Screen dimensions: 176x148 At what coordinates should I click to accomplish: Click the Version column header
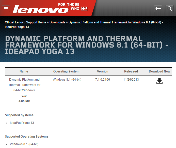103,71
